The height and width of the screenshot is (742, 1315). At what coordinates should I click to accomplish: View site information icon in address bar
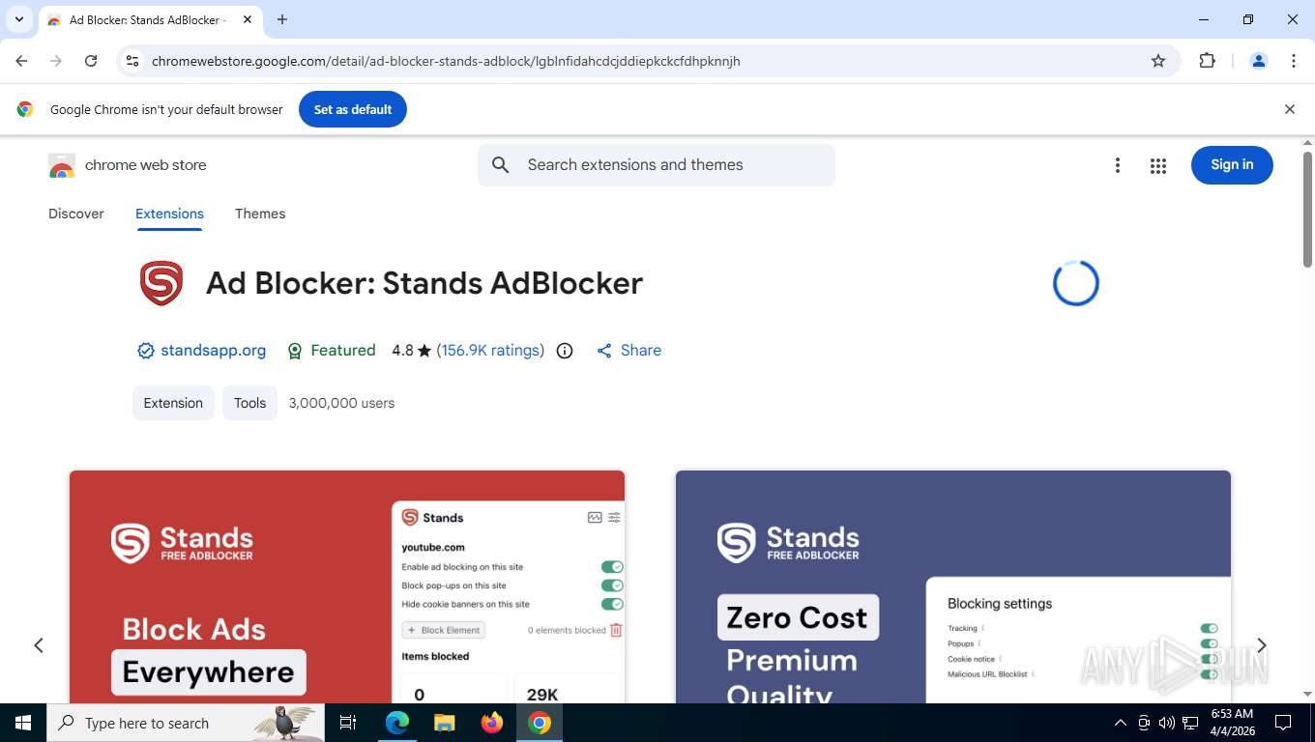click(133, 61)
